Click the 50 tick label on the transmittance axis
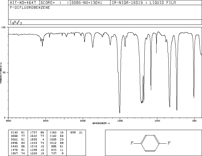 4,72
